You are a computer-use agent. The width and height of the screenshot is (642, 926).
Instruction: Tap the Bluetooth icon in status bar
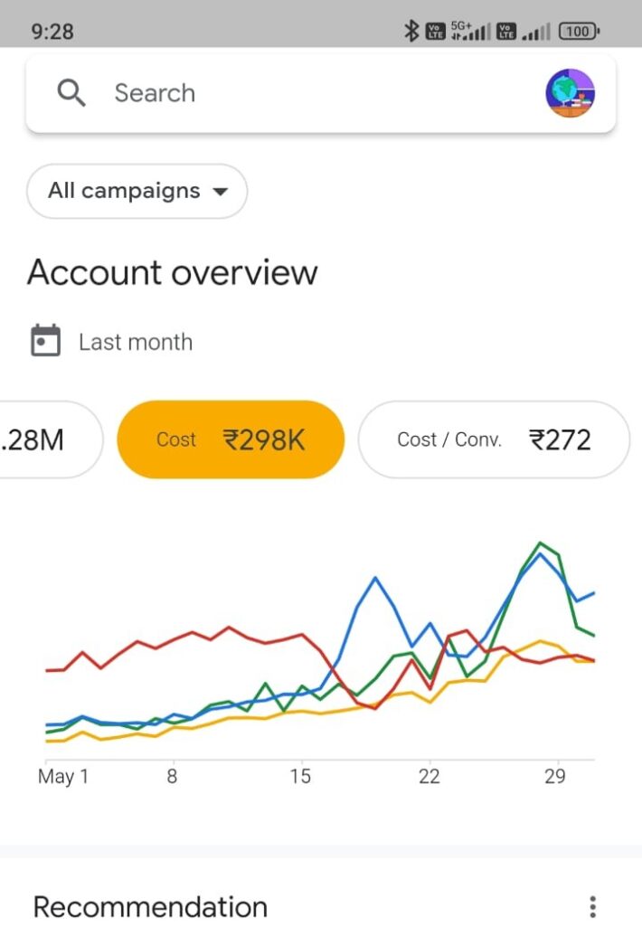coord(411,31)
